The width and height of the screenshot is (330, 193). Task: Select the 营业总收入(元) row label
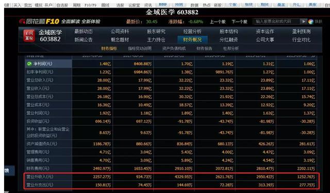click(40, 80)
